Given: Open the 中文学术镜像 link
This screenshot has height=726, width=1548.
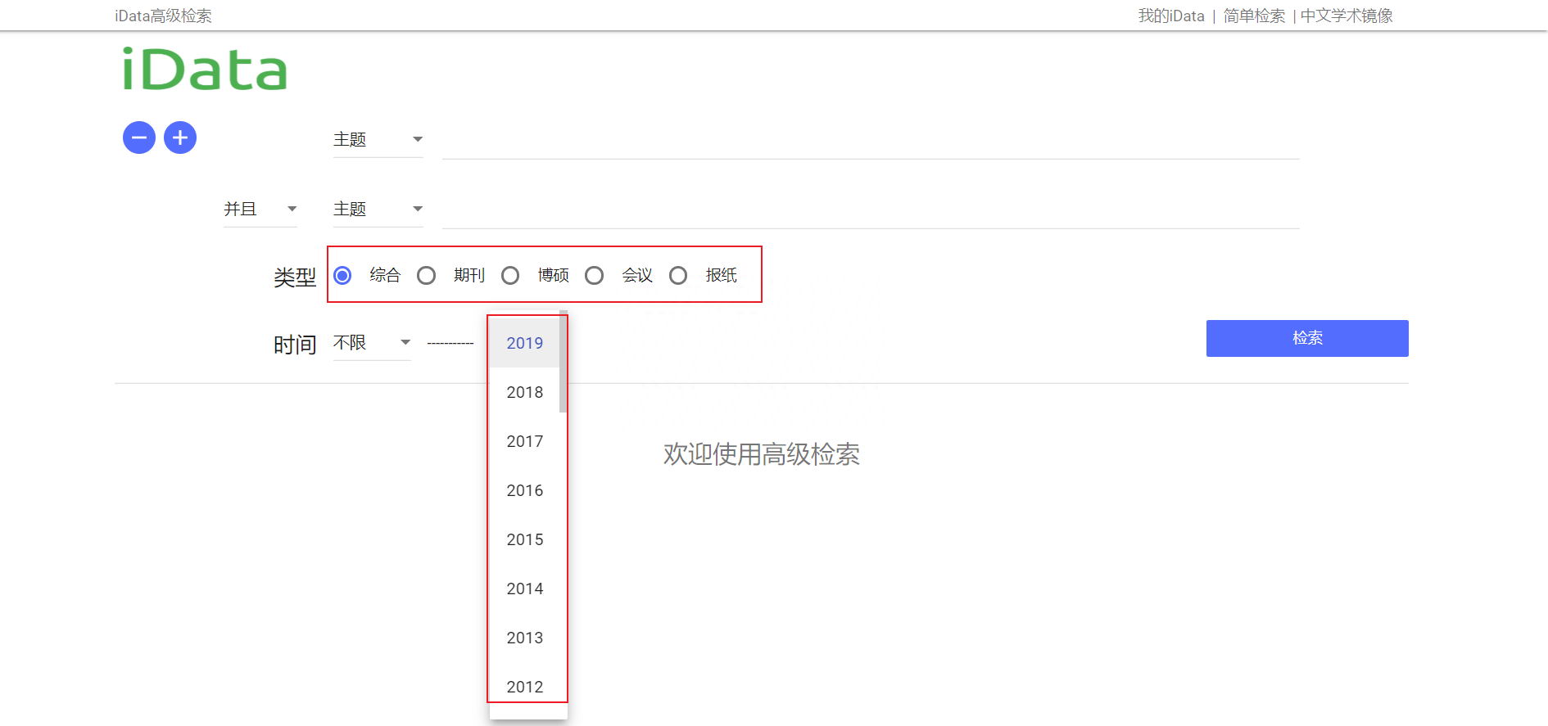Looking at the screenshot, I should pos(1347,16).
